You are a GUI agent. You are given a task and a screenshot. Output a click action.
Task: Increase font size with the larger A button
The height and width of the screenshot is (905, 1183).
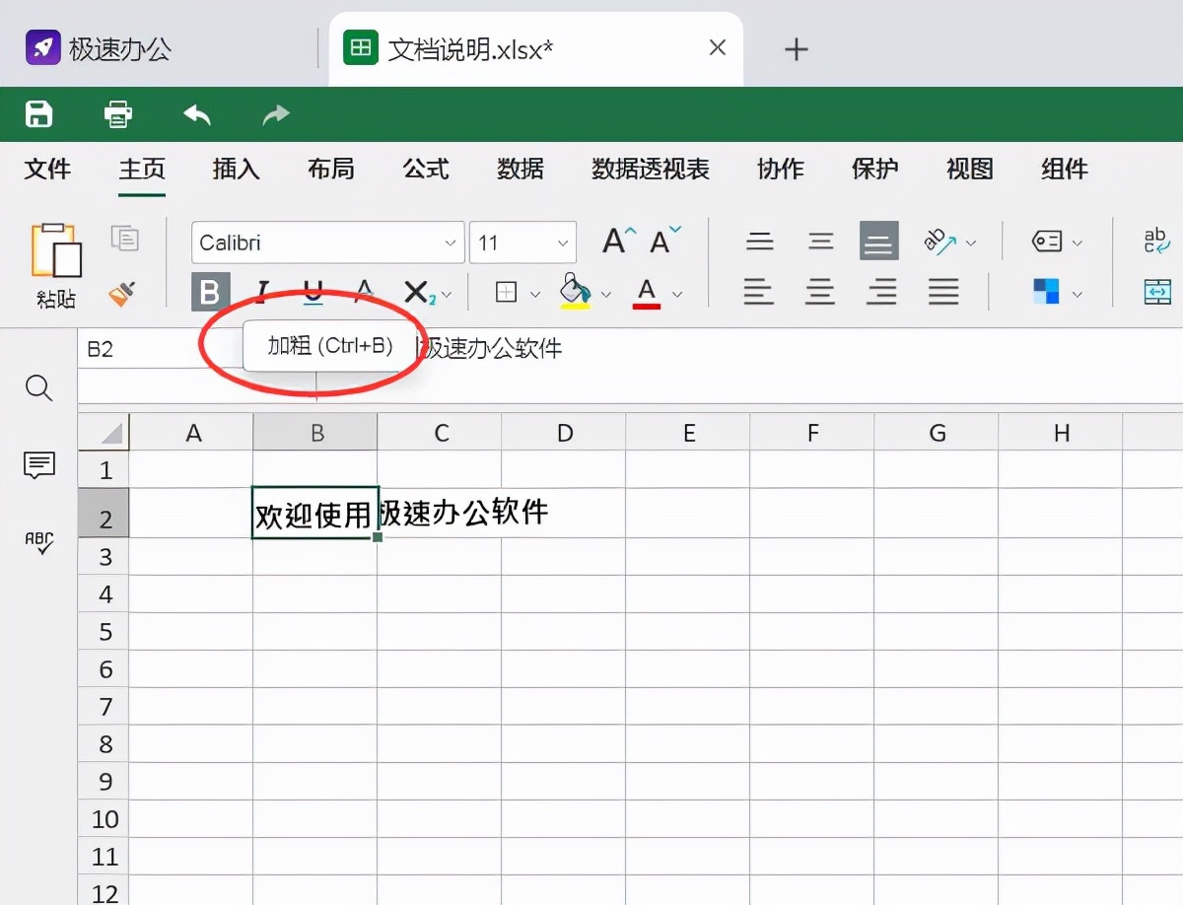pyautogui.click(x=614, y=240)
